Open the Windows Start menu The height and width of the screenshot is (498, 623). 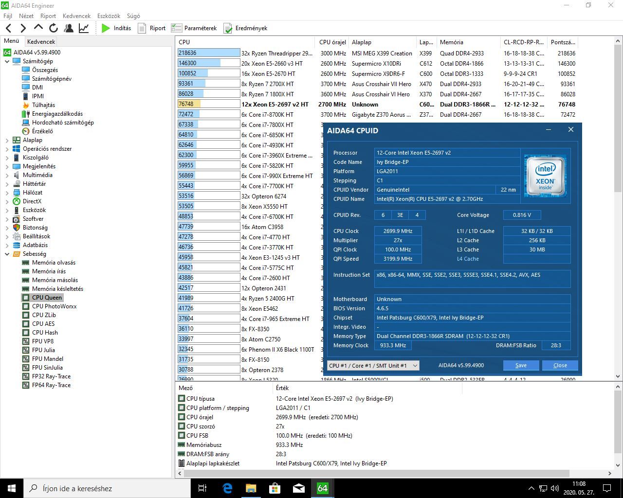pyautogui.click(x=12, y=488)
